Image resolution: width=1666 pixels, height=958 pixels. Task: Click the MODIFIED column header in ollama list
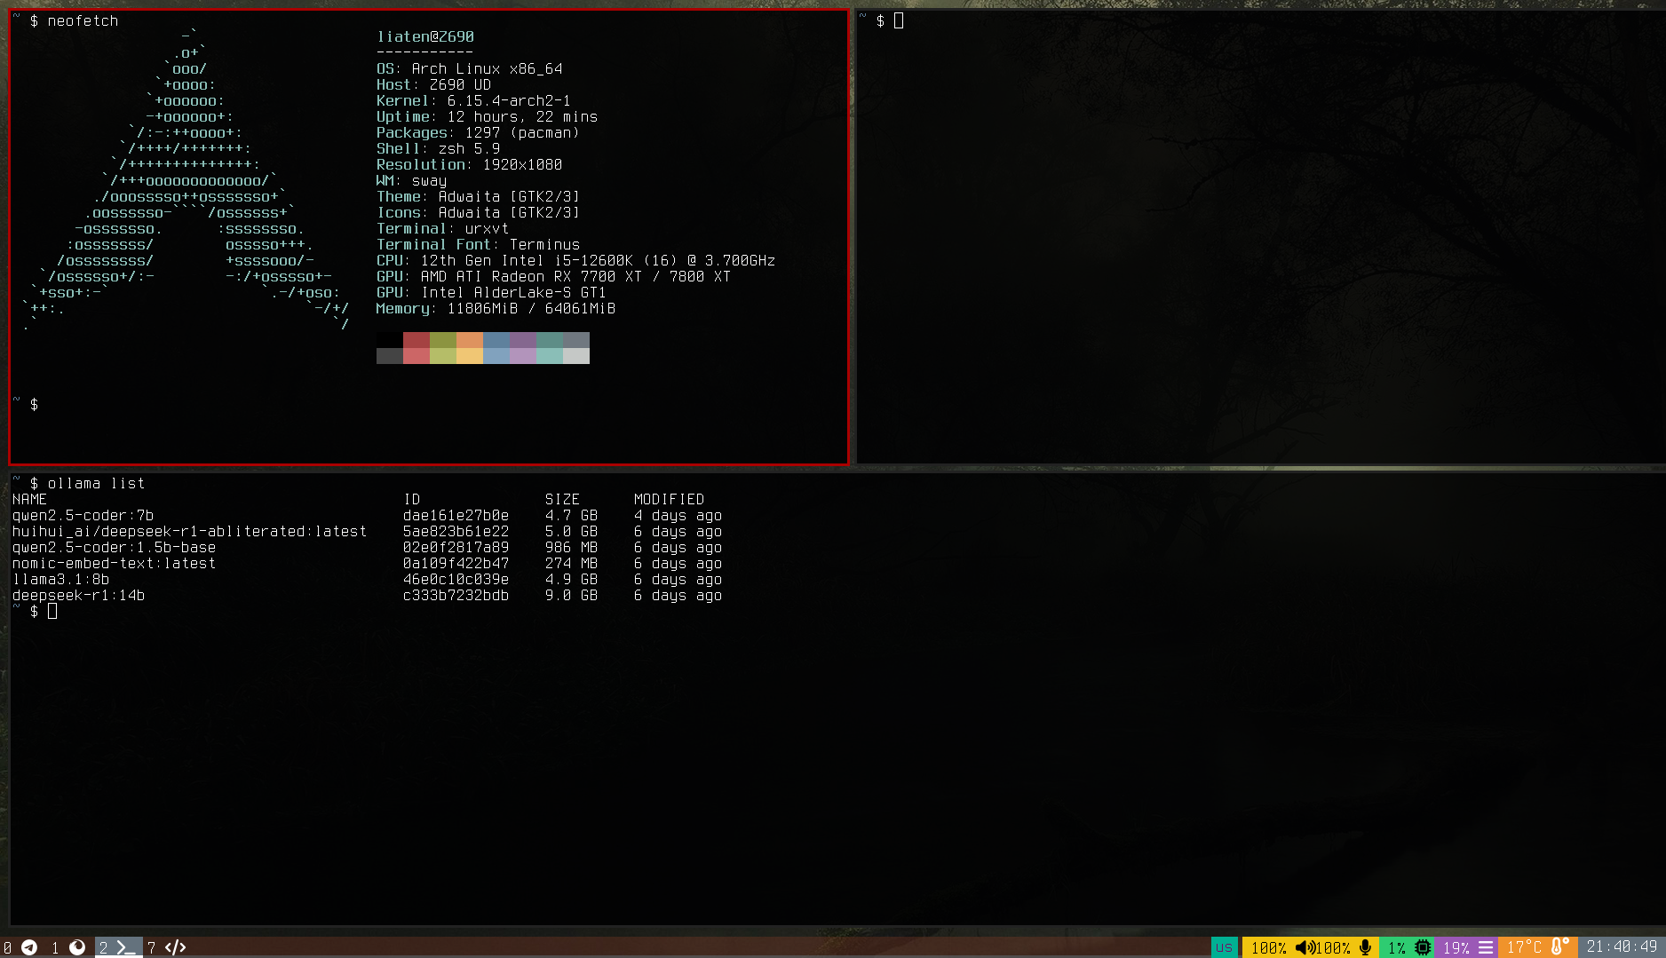tap(670, 499)
